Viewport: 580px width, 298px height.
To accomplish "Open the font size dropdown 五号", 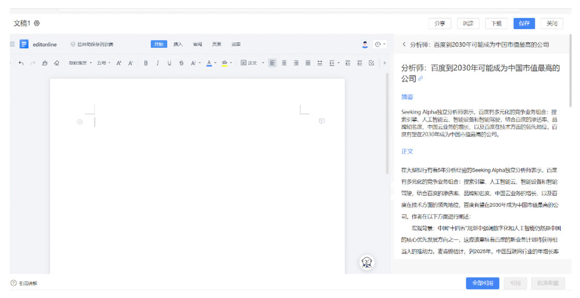I will 103,63.
